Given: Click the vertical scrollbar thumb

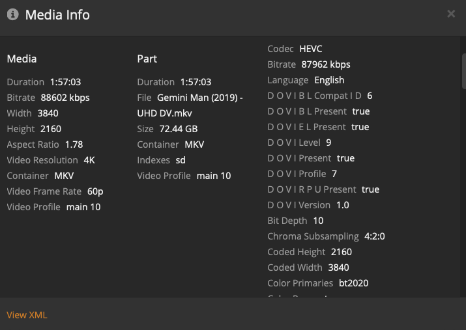Looking at the screenshot, I should click(463, 72).
